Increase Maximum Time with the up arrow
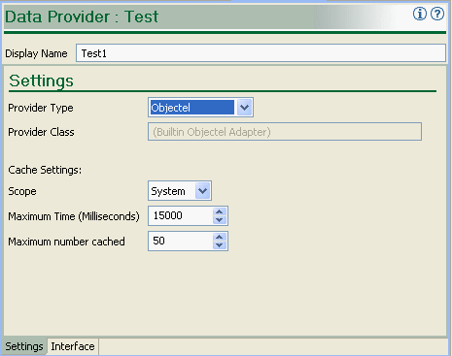The width and height of the screenshot is (452, 356). 220,211
